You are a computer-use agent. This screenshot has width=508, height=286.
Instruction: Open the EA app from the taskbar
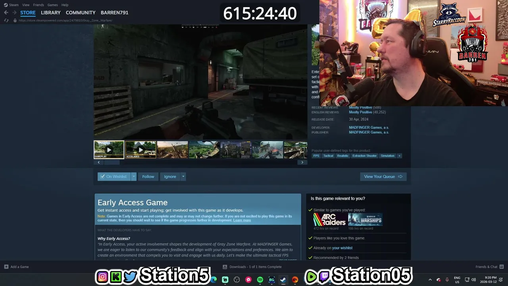(x=295, y=280)
